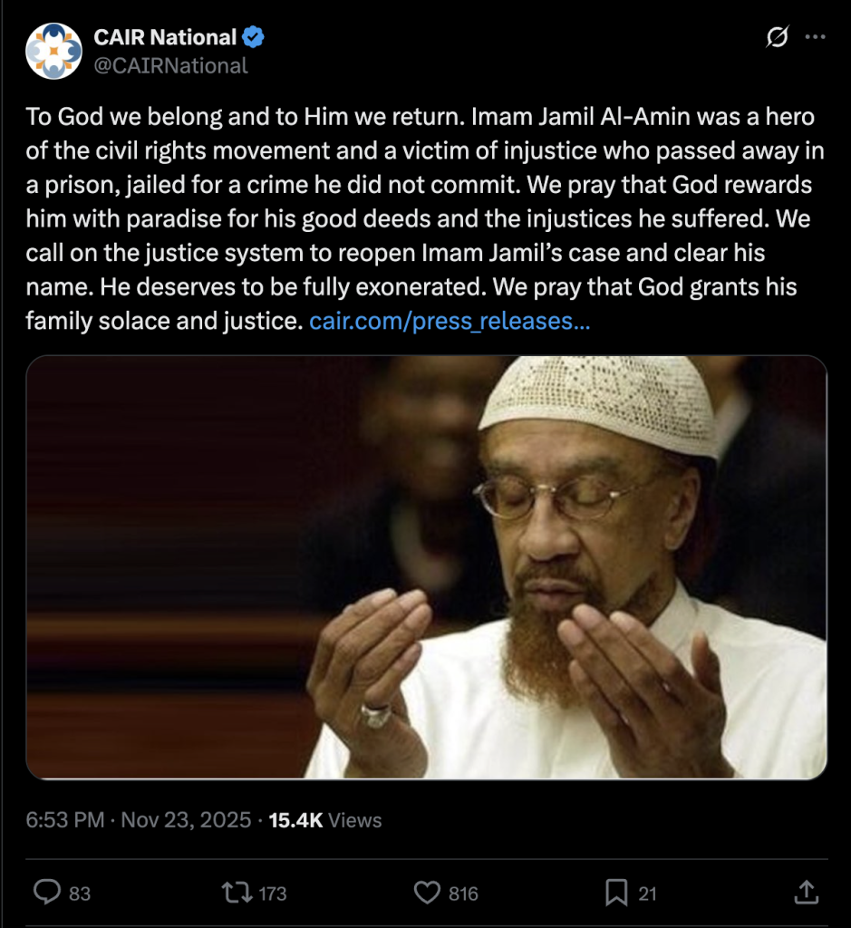Click the blue verified badge
The image size is (851, 928).
click(x=253, y=38)
